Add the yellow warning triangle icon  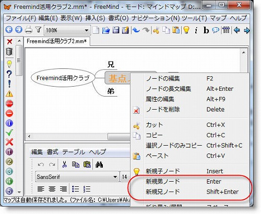click(x=9, y=94)
